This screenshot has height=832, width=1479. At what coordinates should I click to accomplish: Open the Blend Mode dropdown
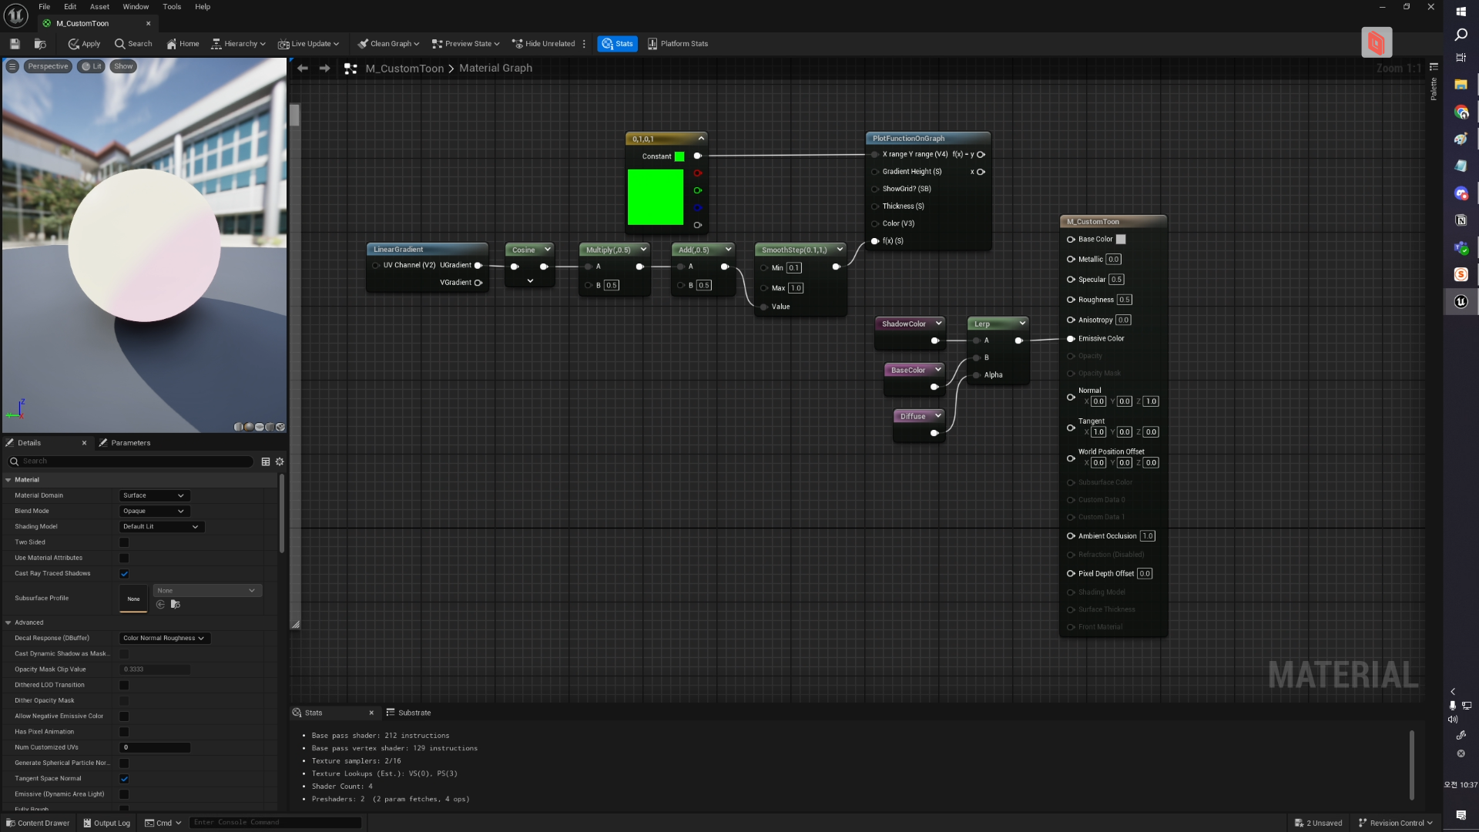point(154,512)
